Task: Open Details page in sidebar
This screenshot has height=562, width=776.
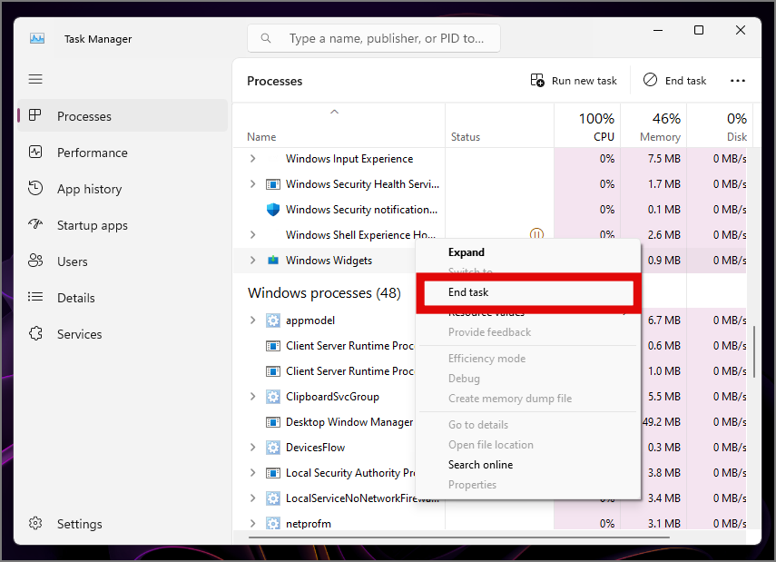Action: 123,298
